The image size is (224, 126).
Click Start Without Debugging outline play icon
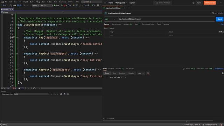point(62,6)
